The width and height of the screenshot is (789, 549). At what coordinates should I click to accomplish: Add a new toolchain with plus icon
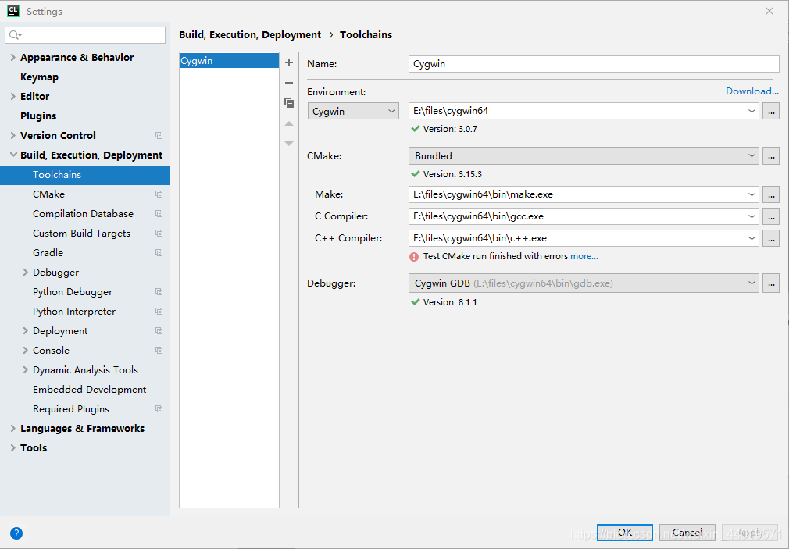(x=289, y=62)
